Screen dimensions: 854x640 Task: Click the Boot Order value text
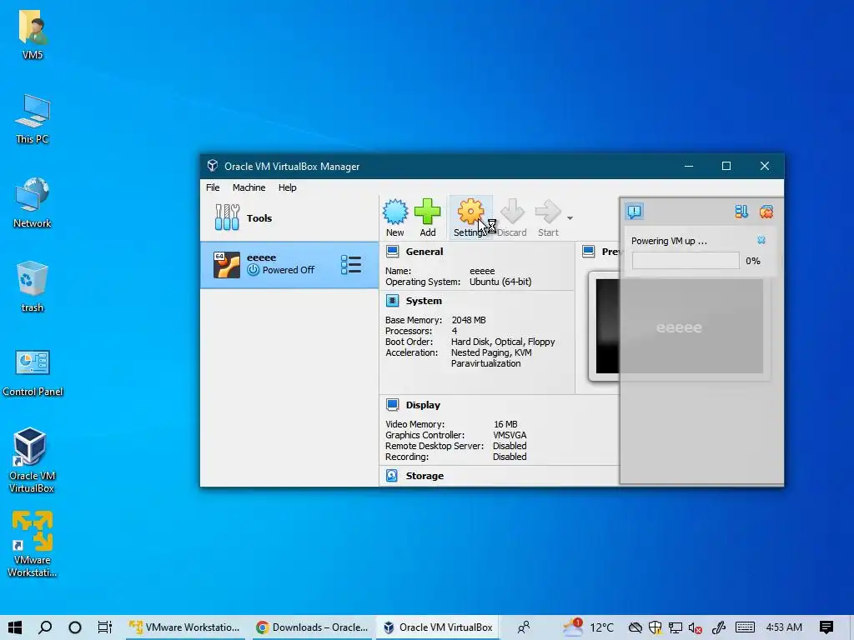click(x=503, y=342)
